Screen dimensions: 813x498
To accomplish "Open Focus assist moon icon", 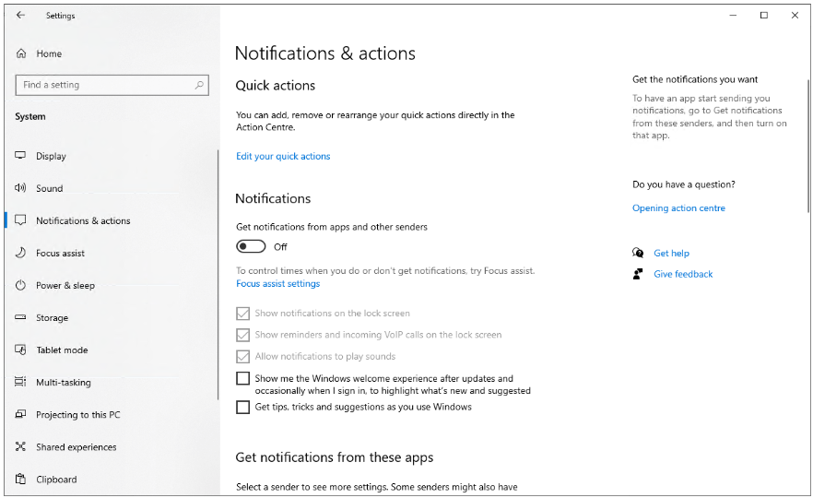I will tap(20, 253).
